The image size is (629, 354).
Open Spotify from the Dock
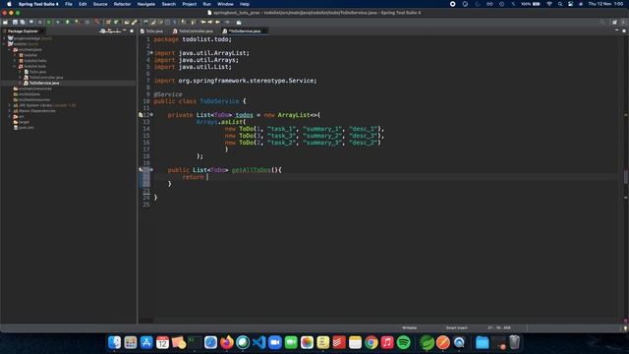[x=403, y=342]
